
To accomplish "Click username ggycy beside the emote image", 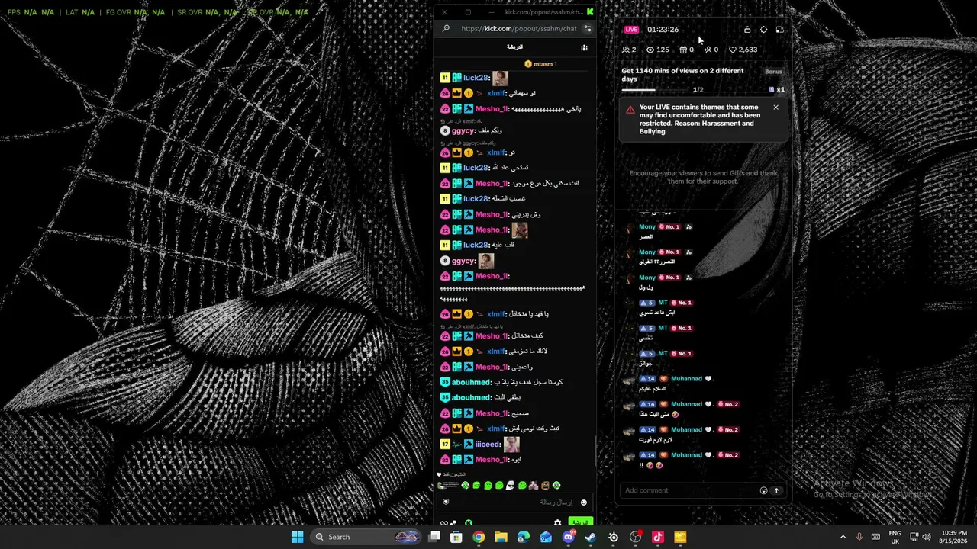I will tap(463, 261).
